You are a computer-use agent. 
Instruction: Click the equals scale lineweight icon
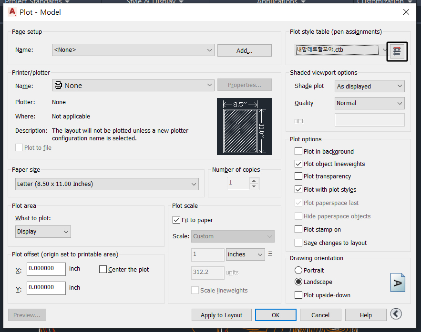pyautogui.click(x=270, y=254)
